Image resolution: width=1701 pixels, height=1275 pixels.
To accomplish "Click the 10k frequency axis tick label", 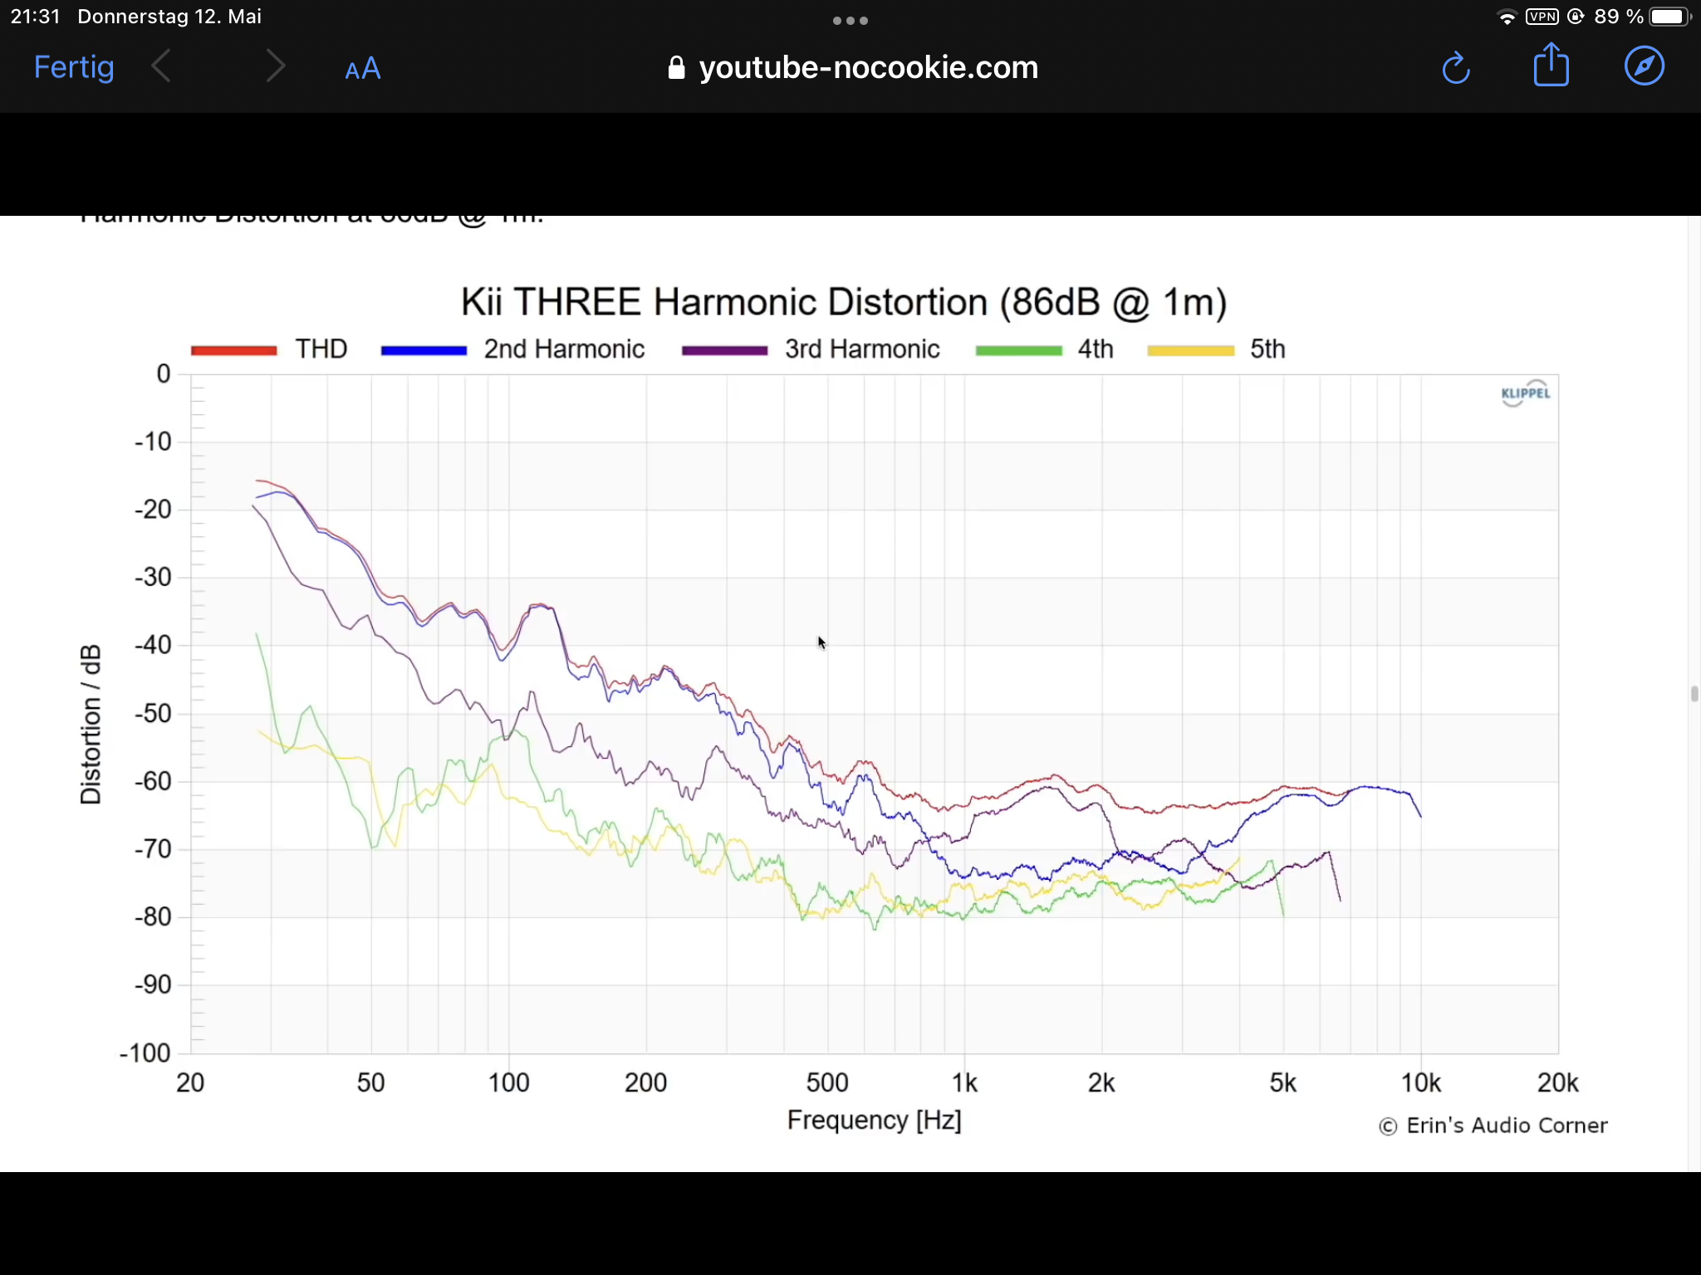I will 1420,1083.
